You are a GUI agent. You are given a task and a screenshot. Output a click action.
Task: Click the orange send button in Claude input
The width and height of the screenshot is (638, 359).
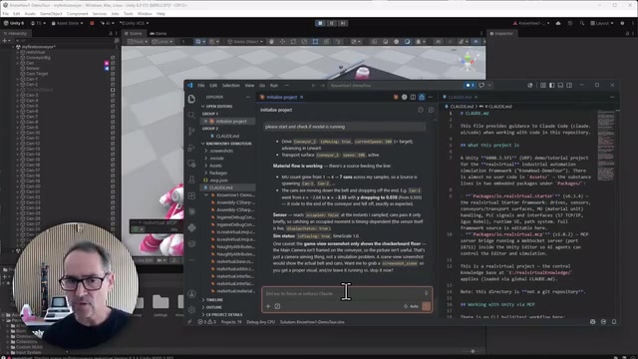pyautogui.click(x=426, y=306)
